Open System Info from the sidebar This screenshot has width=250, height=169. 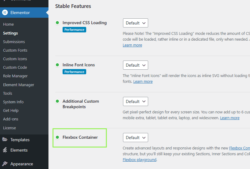tap(13, 102)
